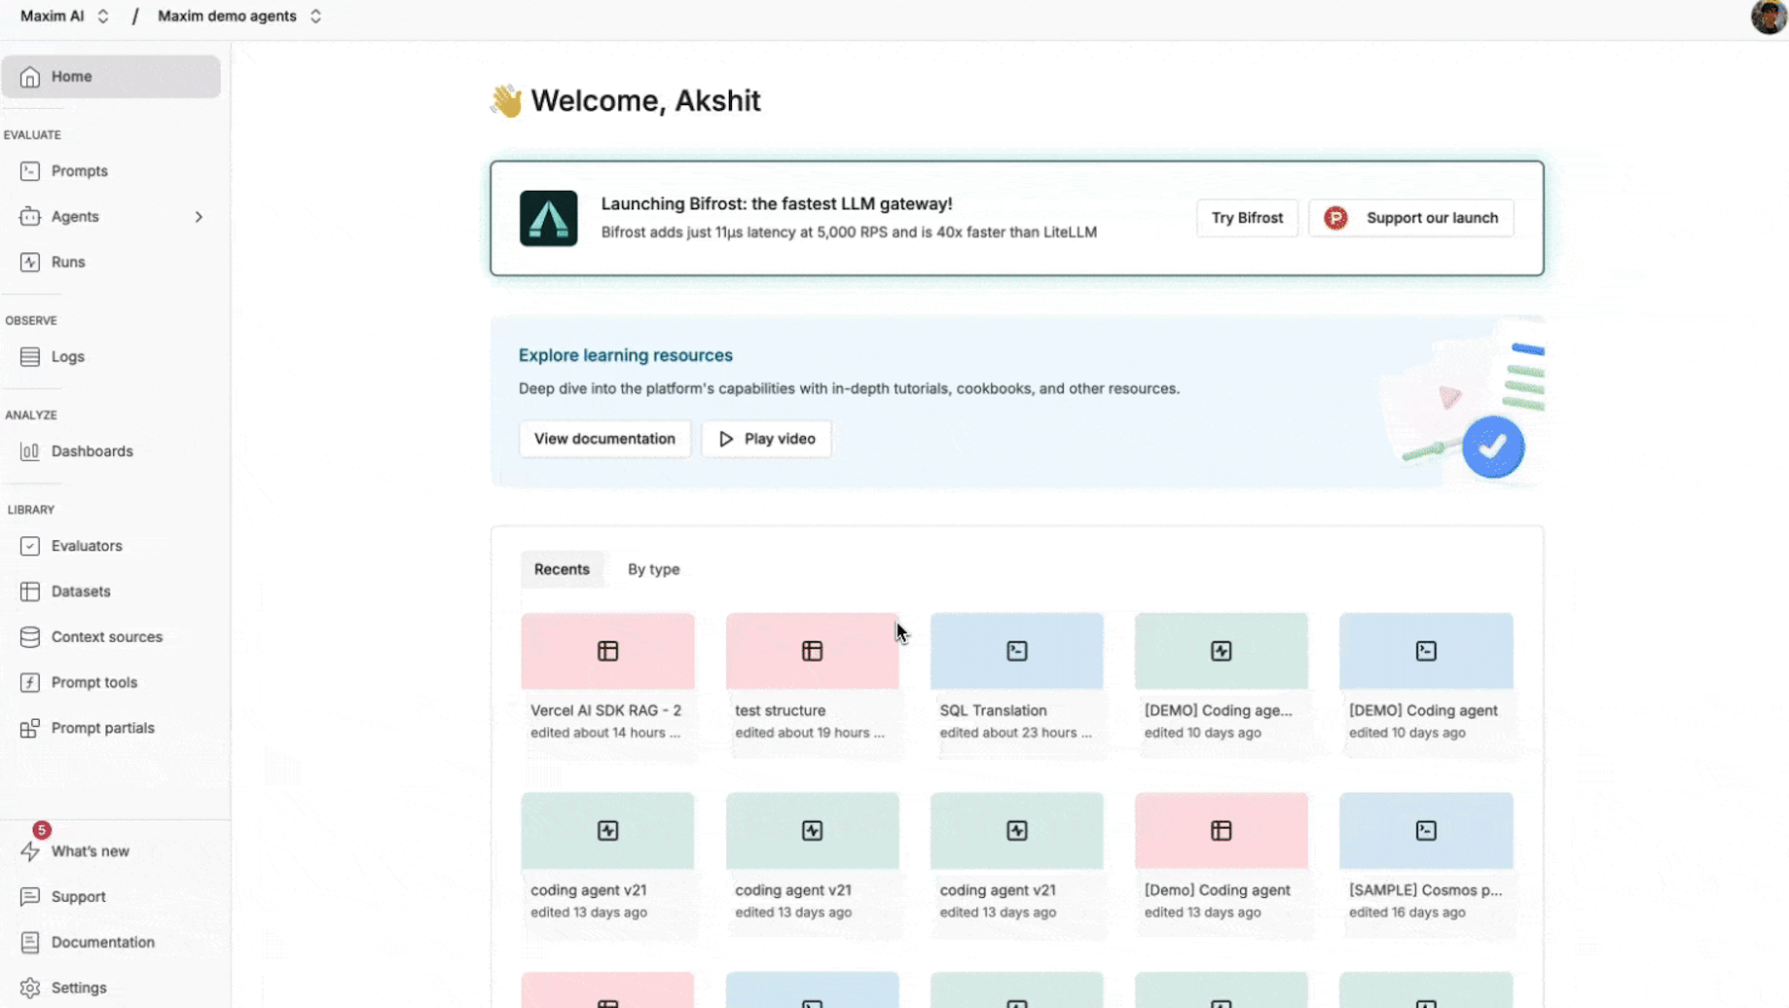Select the Evaluators label in sidebar
Viewport: 1789px width, 1008px height.
tap(87, 546)
